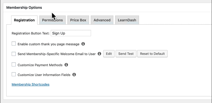
Task: Switch to the Permissions tab
Action: [x=52, y=20]
